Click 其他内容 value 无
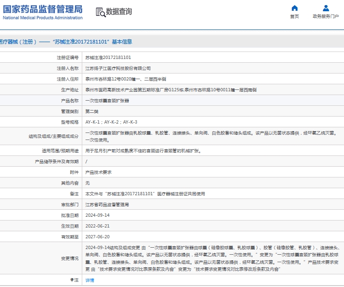The image size is (344, 287). (87, 183)
